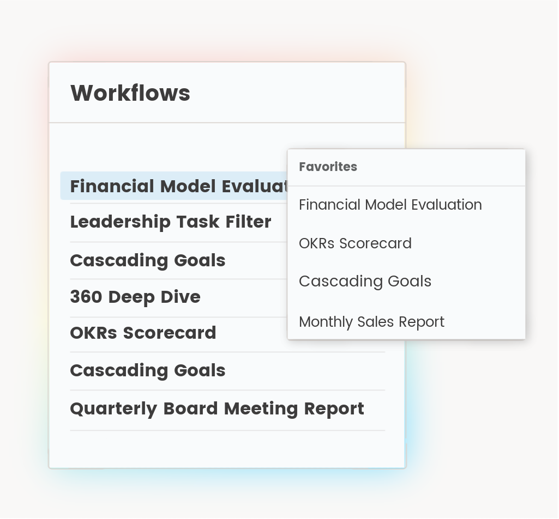
Task: Select the bottom workflow about Board Meeting
Action: 217,408
